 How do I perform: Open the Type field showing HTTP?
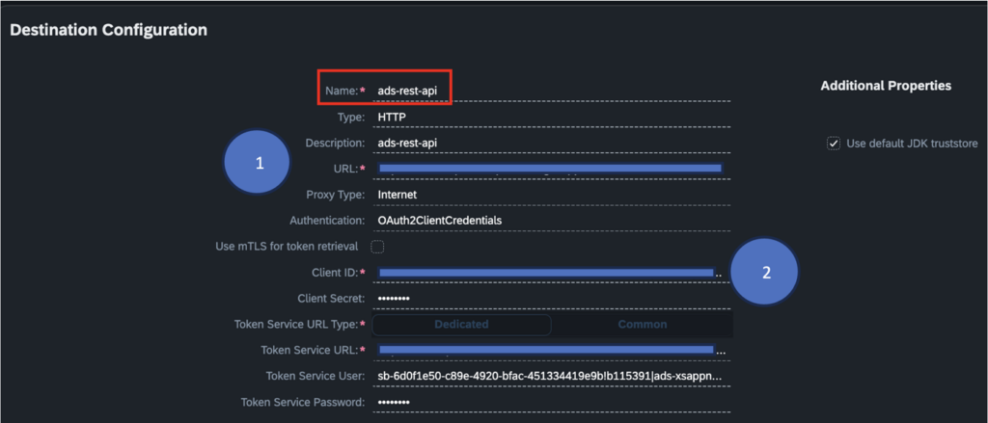coord(550,116)
